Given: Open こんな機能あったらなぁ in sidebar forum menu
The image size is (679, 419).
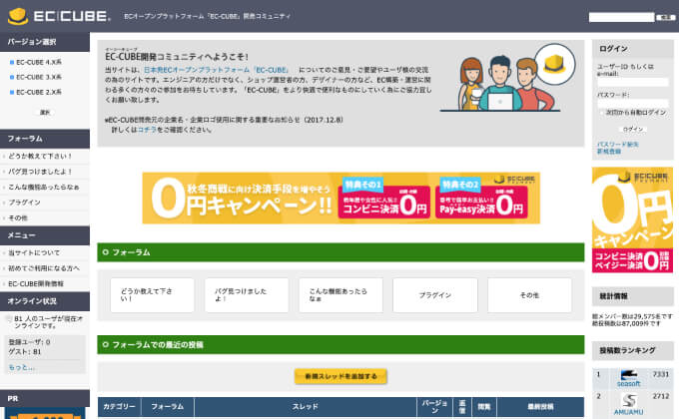Looking at the screenshot, I should pos(45,187).
